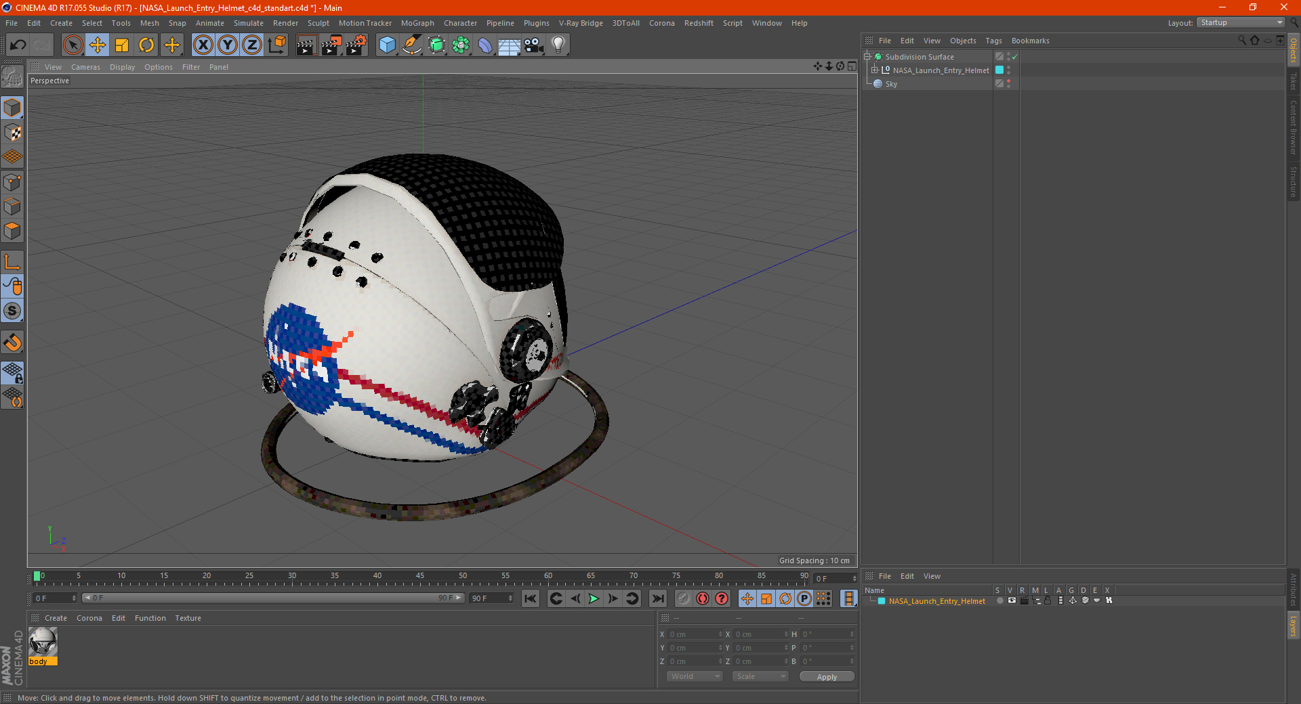
Task: Click the NASA_Launch_Entry_Helmet cyan layer color swatch
Action: 999,70
